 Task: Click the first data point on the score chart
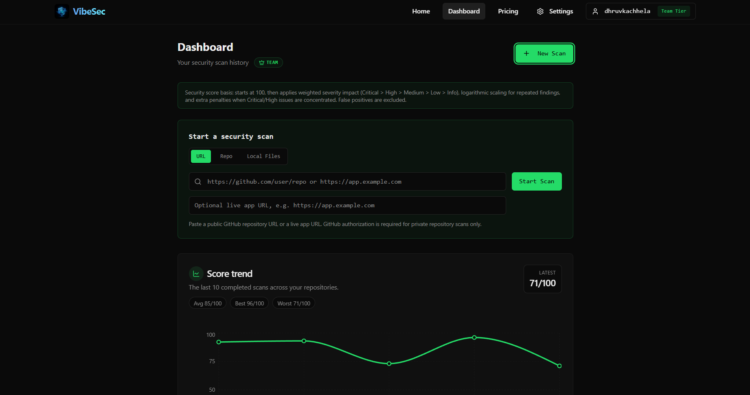pos(219,342)
